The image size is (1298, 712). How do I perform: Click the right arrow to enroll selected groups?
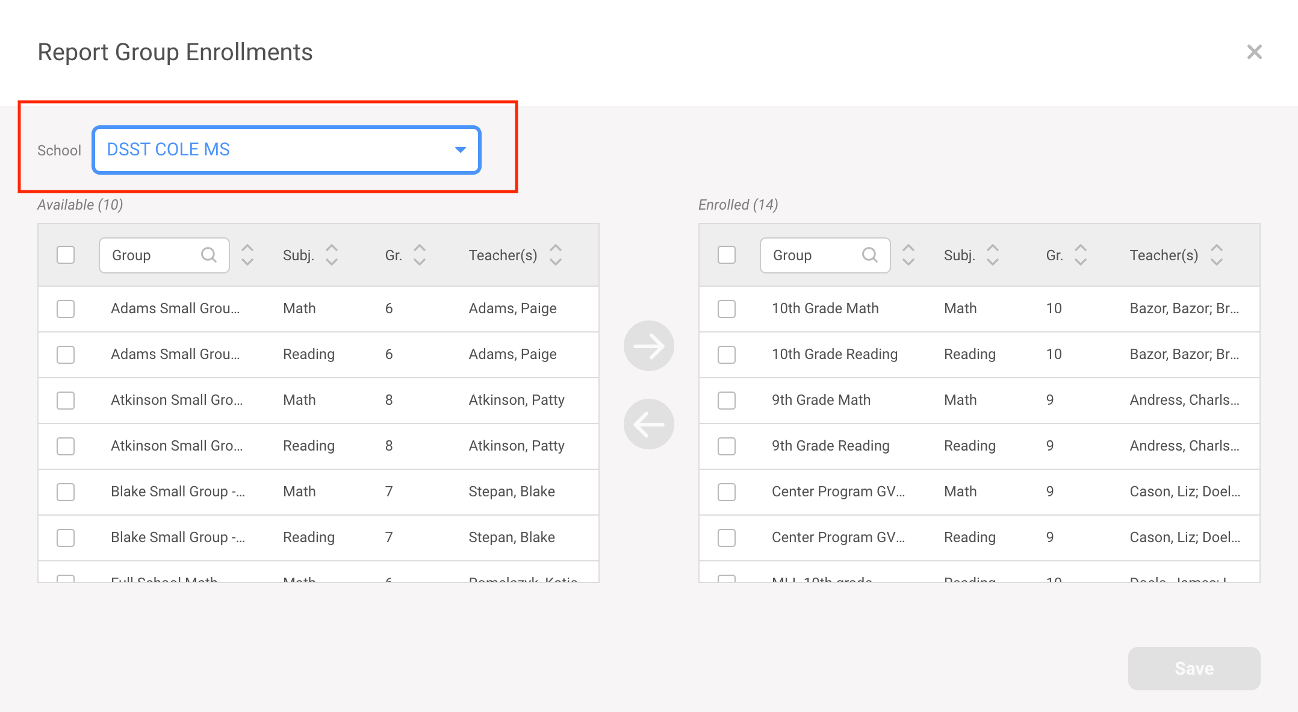click(648, 346)
